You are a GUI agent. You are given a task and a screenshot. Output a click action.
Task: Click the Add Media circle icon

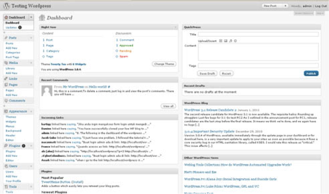pos(235,41)
